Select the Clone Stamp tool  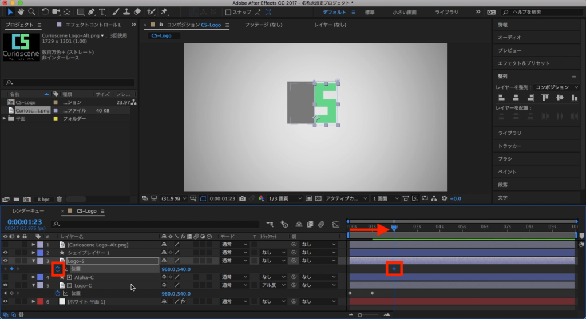(125, 11)
